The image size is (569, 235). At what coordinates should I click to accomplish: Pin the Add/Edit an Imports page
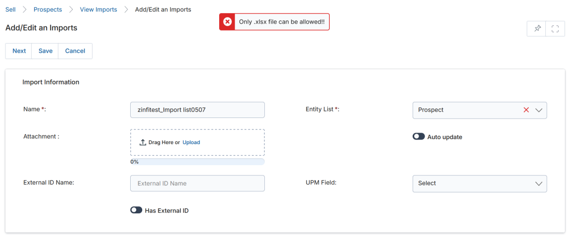537,29
